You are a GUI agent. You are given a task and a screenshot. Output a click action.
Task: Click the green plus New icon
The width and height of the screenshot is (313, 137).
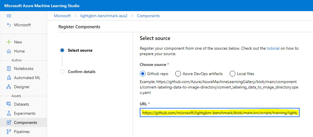click(9, 42)
